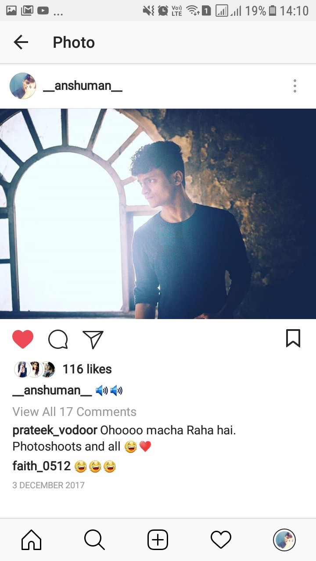
Task: View All 17 Comments
Action: [75, 412]
